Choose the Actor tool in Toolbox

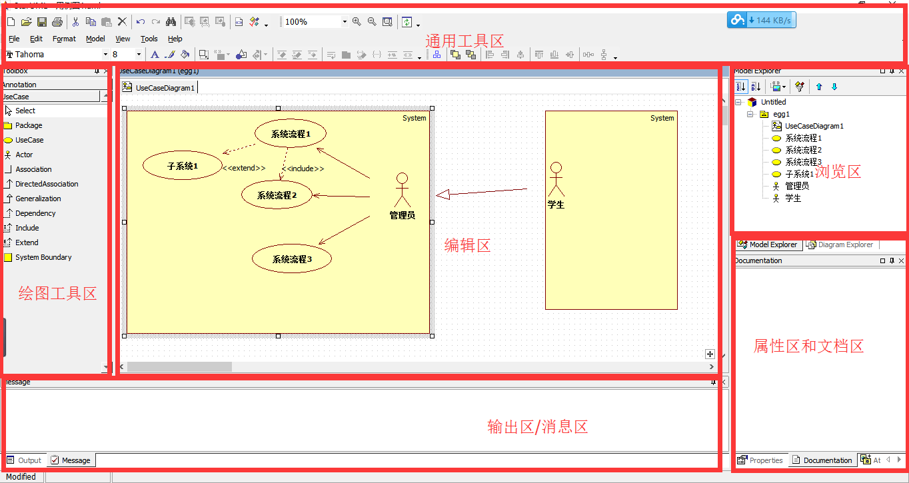point(54,155)
